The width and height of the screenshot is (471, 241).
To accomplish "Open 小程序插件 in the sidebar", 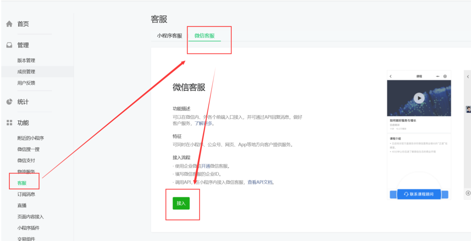I will coord(28,228).
